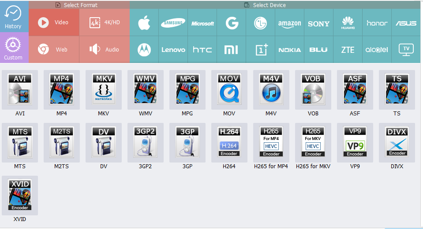Select the TV device category
423x229 pixels.
[406, 50]
